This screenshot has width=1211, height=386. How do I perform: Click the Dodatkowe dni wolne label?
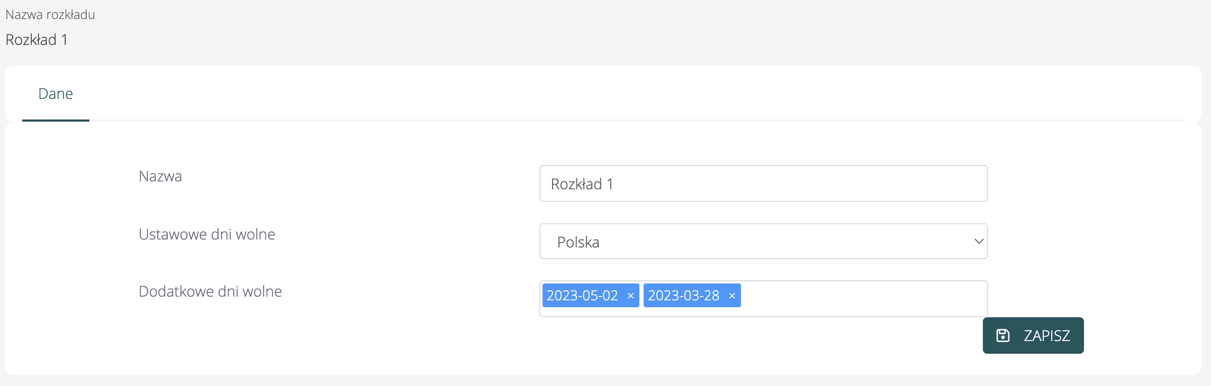tap(210, 291)
